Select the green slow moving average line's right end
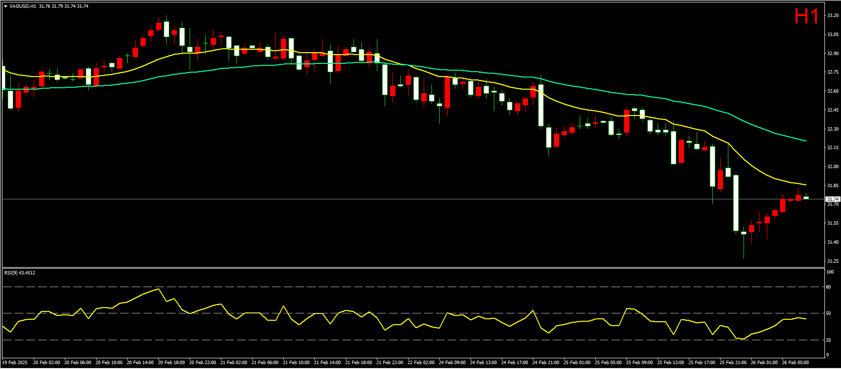 click(x=804, y=140)
